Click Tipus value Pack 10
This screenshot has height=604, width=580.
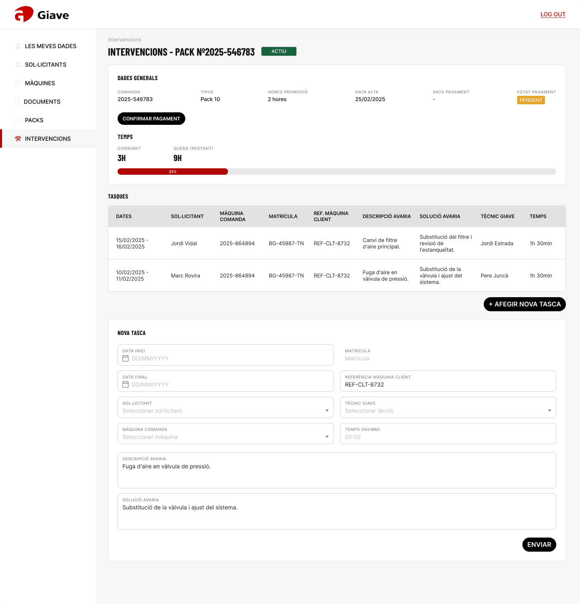(210, 99)
